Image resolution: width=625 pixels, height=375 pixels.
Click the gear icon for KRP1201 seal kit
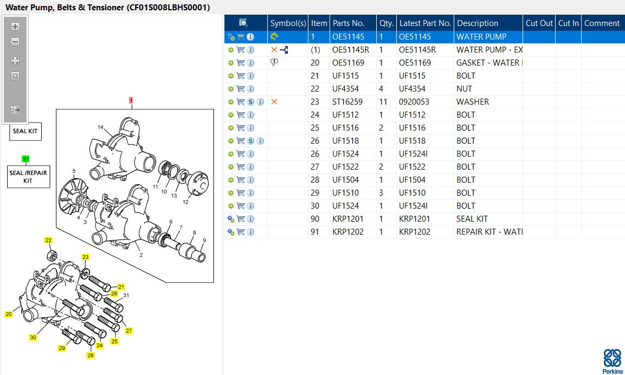tap(231, 219)
